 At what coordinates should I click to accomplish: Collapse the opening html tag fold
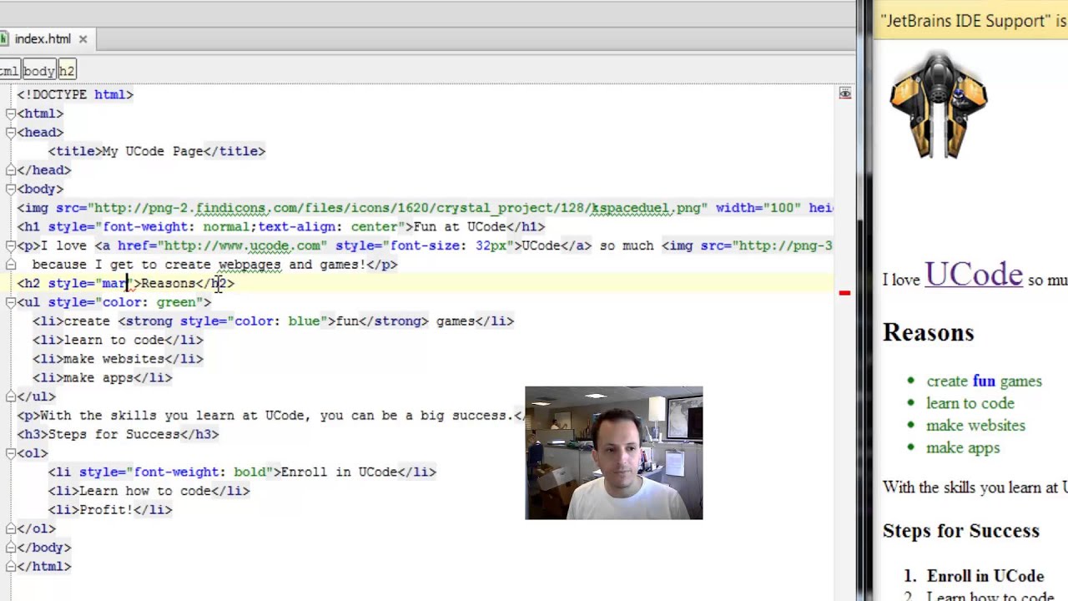[x=10, y=114]
